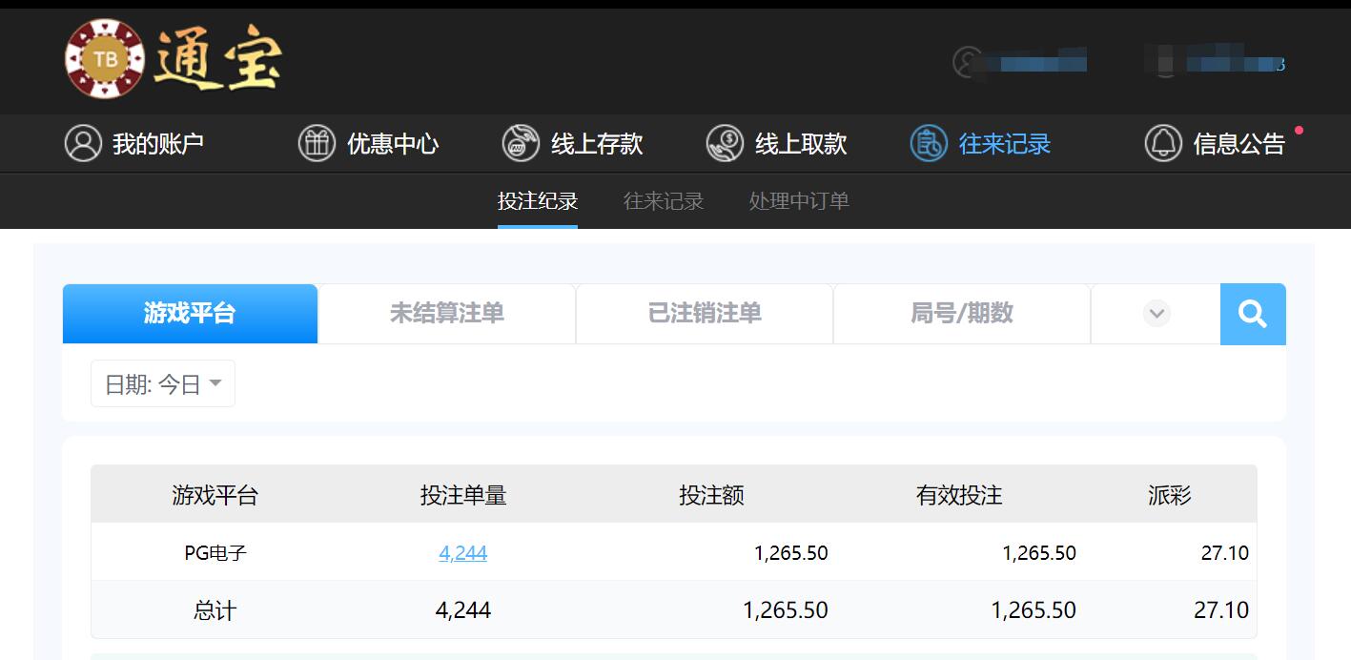Activate the 游戏平台 filter tab
The width and height of the screenshot is (1351, 660).
click(189, 314)
